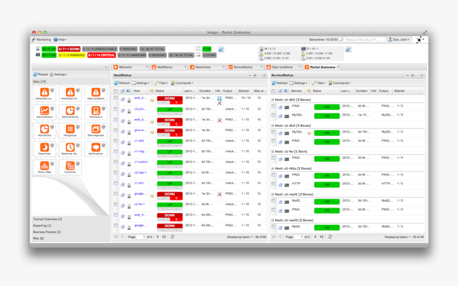458x286 pixels.
Task: Open Filter dropdown in HostStatus toolbar
Action: coord(161,83)
